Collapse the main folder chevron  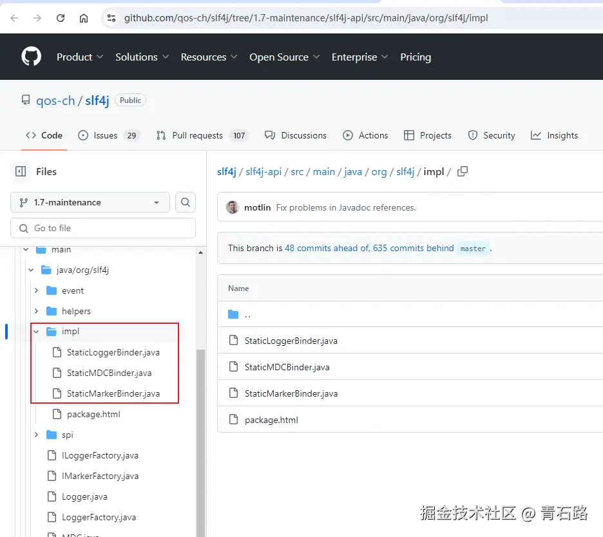pyautogui.click(x=26, y=249)
